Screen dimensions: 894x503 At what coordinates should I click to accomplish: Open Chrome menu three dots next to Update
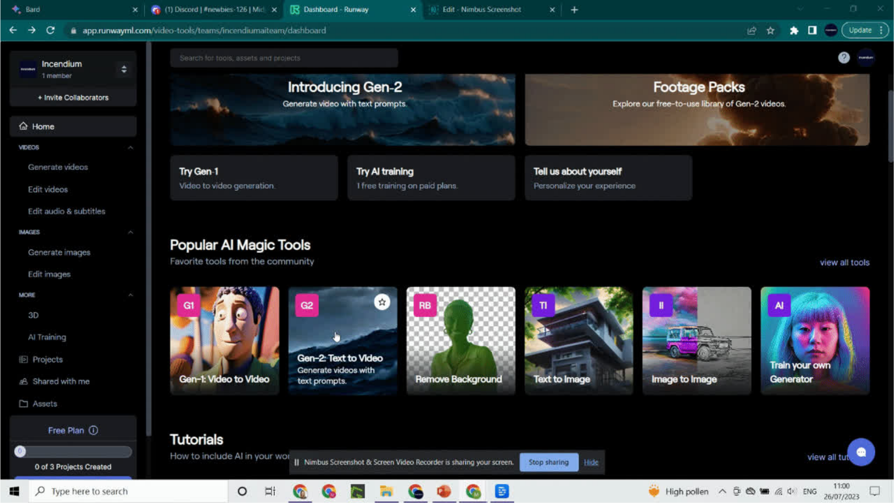click(x=881, y=30)
